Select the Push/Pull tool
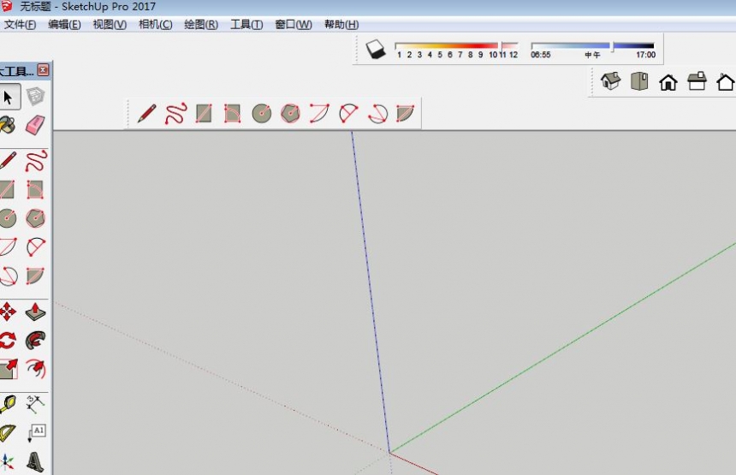 click(x=35, y=312)
